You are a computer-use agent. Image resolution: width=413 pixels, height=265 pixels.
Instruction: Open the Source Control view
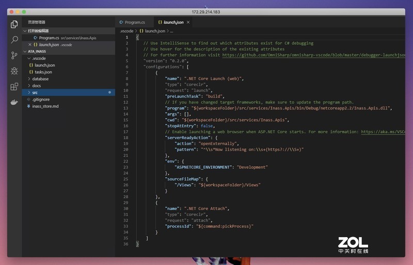14,55
